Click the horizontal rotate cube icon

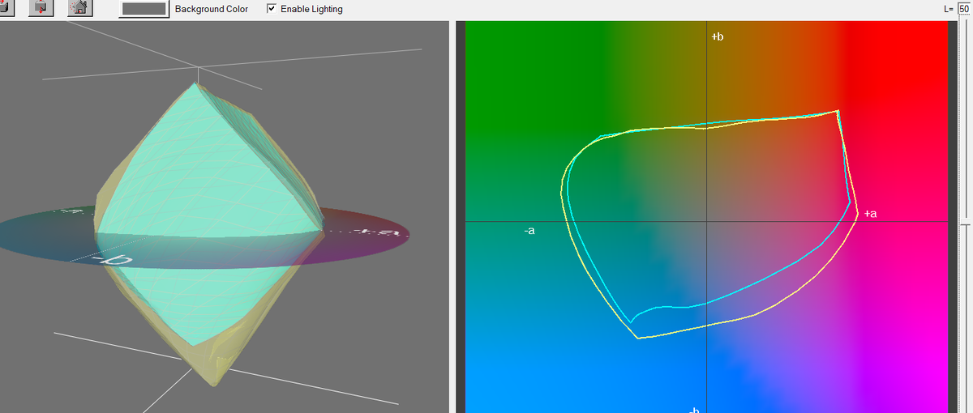5,7
